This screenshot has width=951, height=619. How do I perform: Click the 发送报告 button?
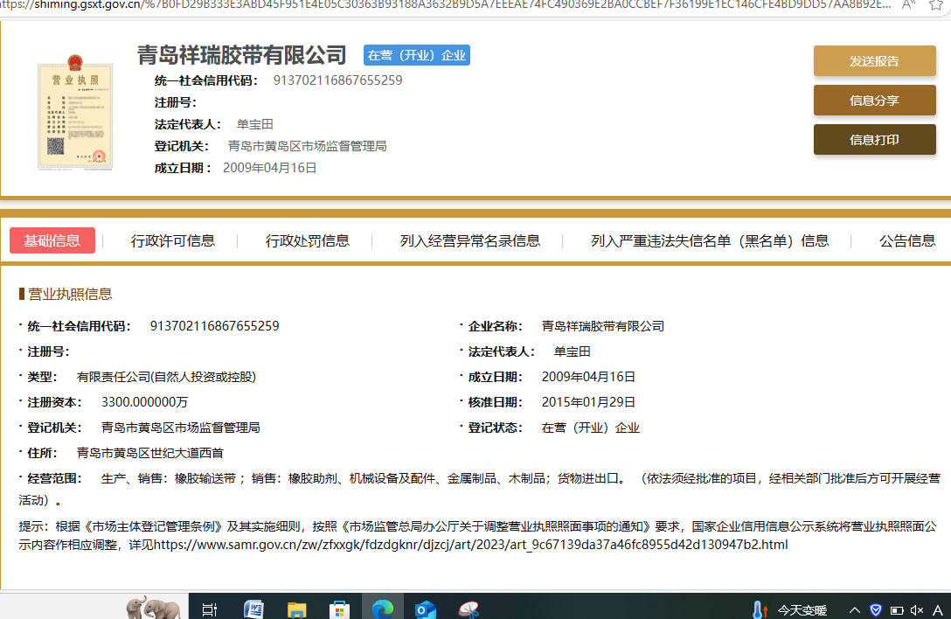[x=874, y=61]
